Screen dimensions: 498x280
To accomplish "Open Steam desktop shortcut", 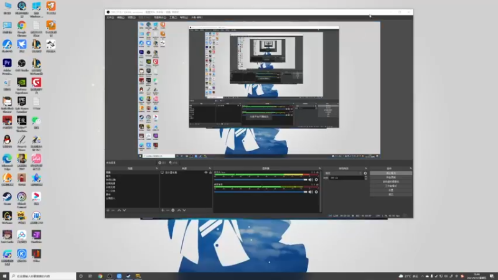I will coord(7,198).
